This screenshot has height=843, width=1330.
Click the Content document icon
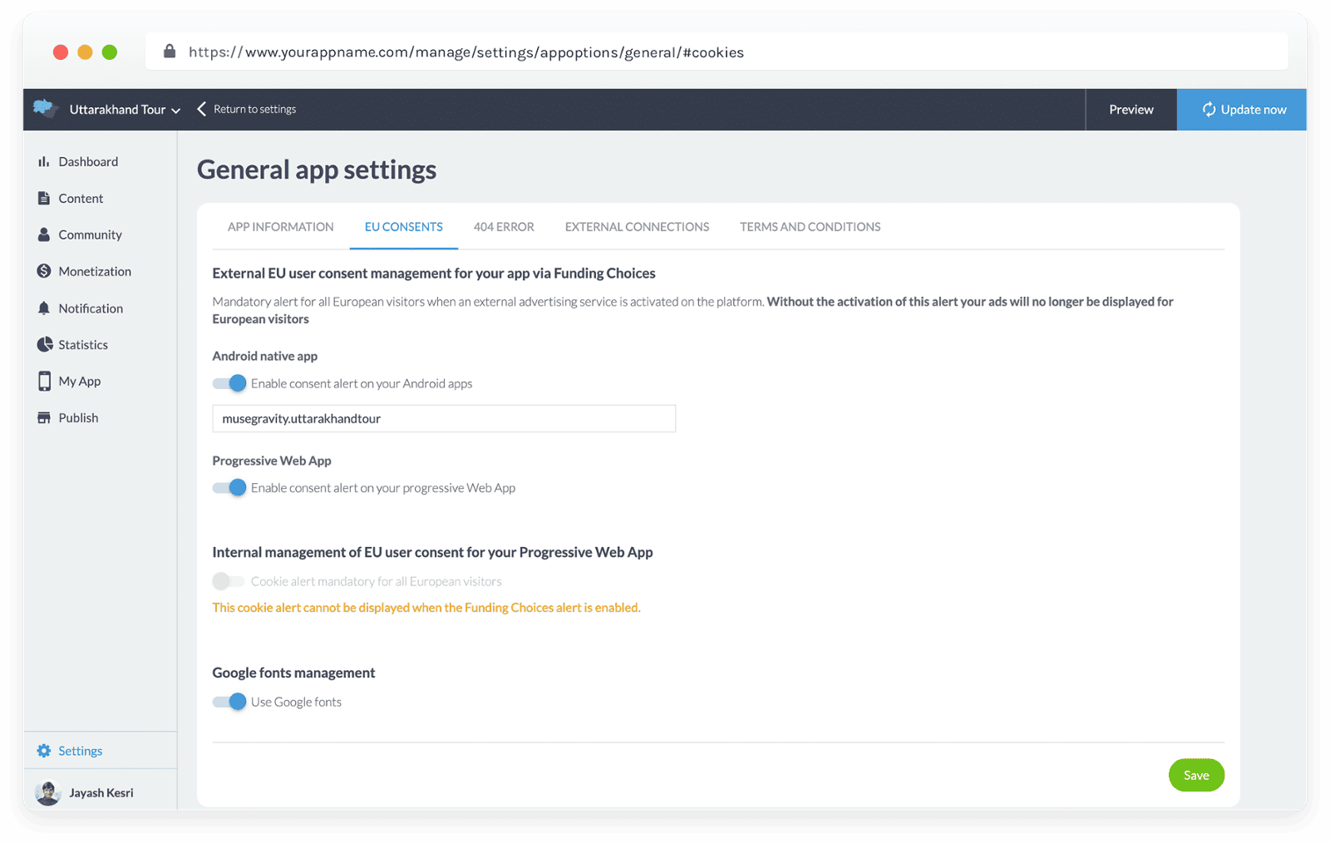[x=44, y=199]
